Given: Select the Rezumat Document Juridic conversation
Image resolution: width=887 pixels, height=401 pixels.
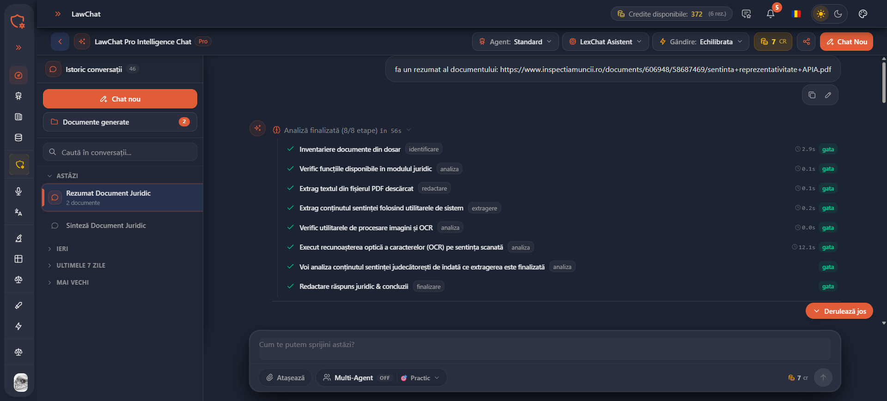Looking at the screenshot, I should tap(122, 198).
